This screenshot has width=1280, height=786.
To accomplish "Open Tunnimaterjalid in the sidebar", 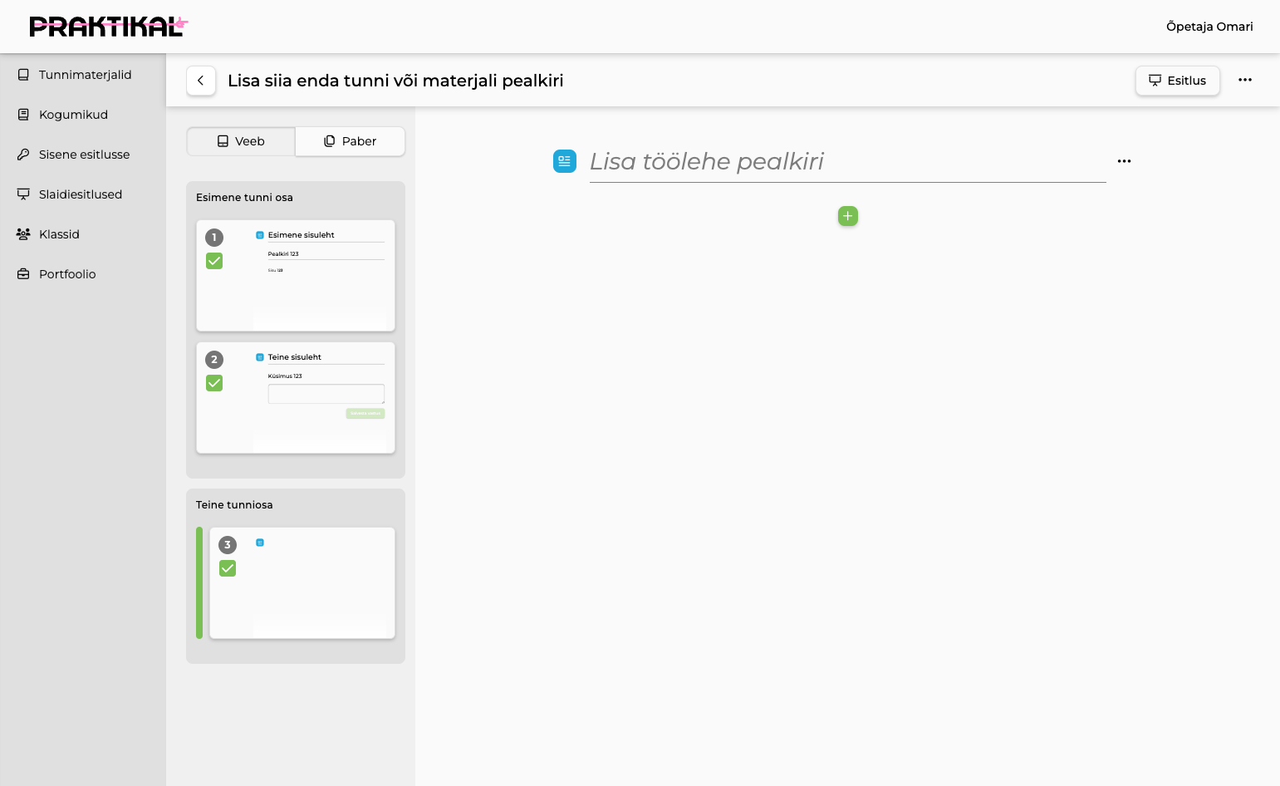I will (x=83, y=75).
